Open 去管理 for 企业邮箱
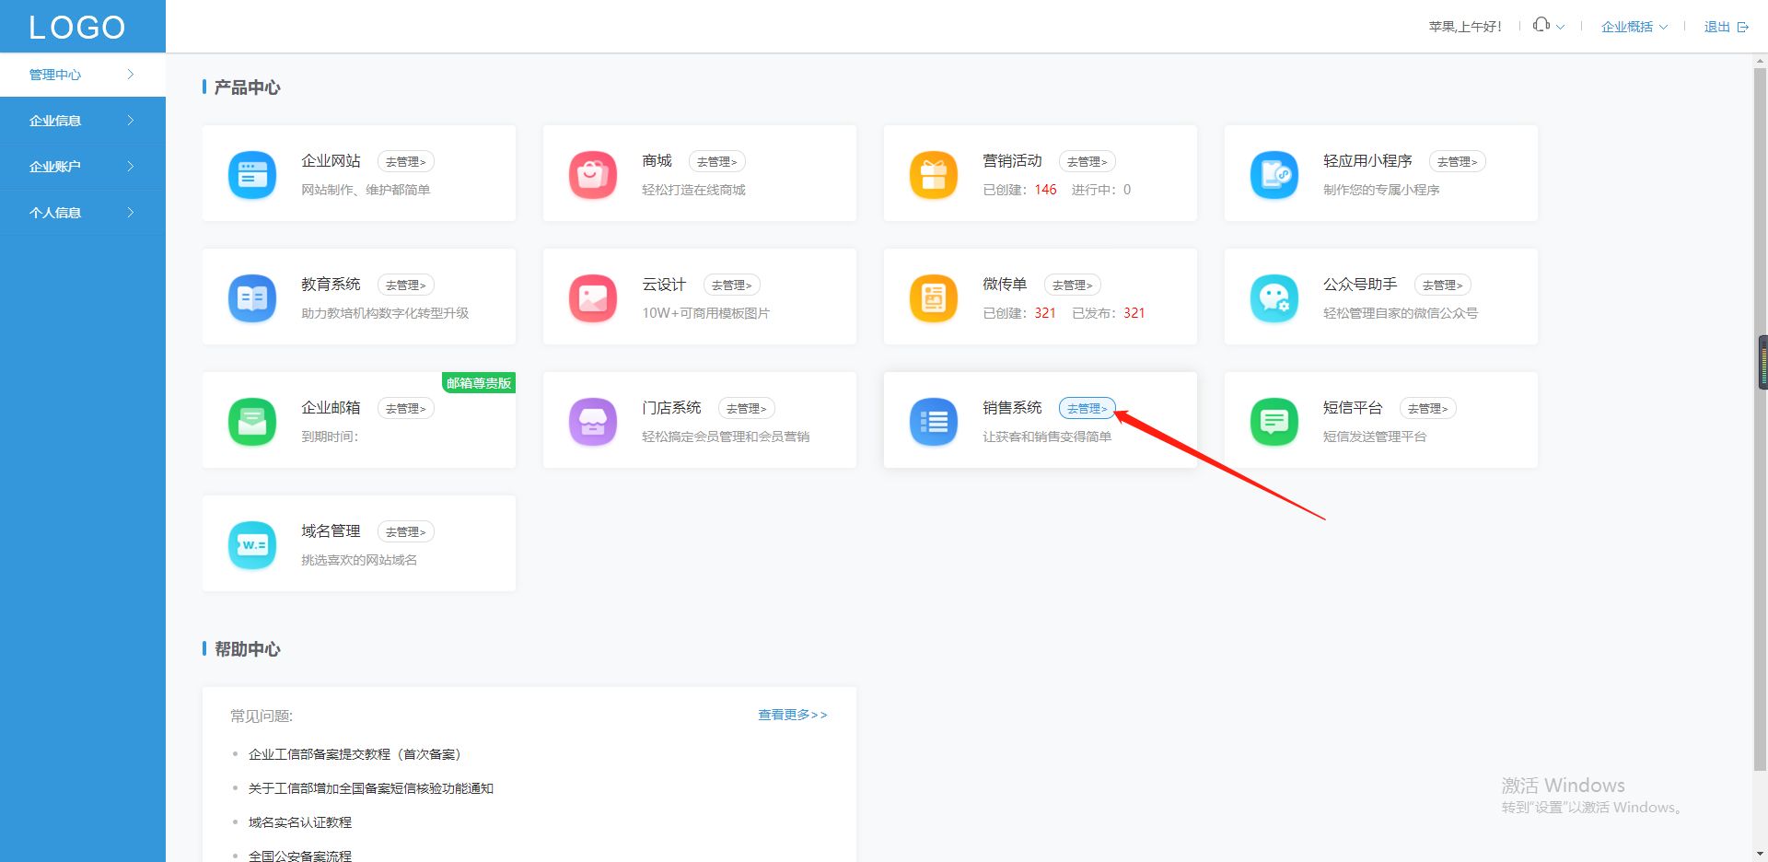This screenshot has width=1768, height=862. pos(406,408)
